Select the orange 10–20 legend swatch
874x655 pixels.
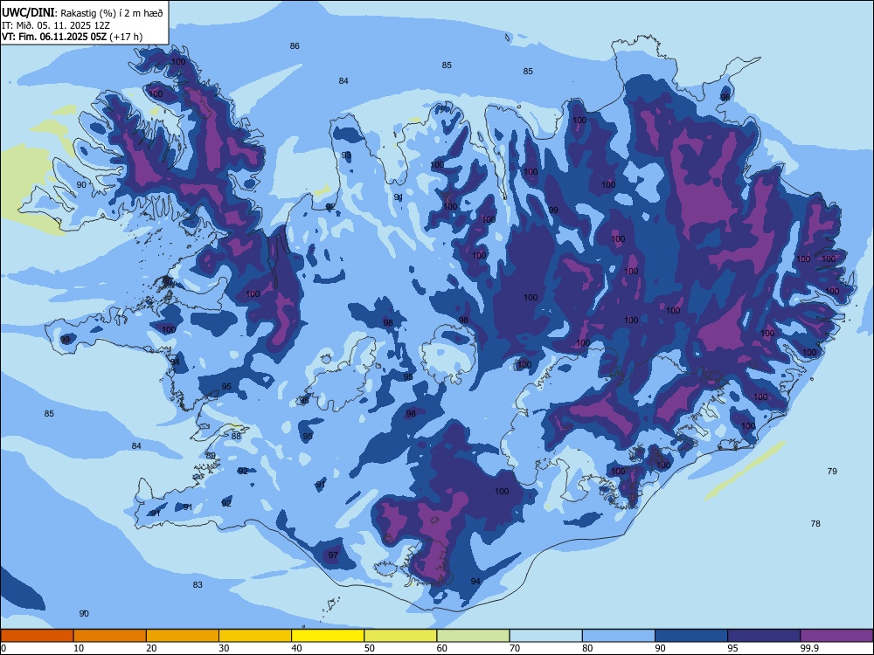tap(110, 636)
